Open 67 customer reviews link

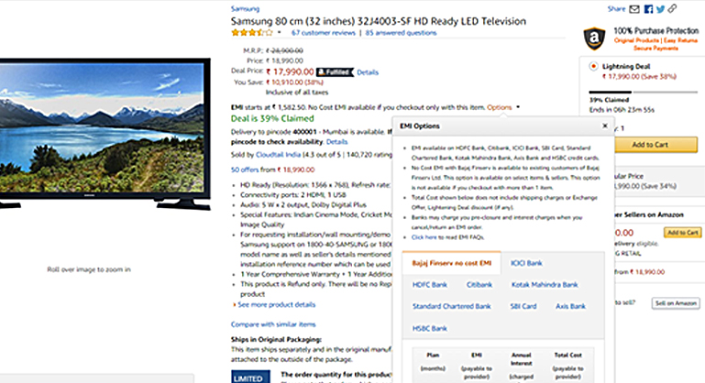point(324,33)
